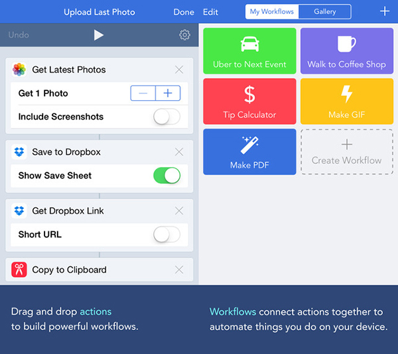Tap Edit in the top bar
The height and width of the screenshot is (354, 398).
(x=210, y=12)
